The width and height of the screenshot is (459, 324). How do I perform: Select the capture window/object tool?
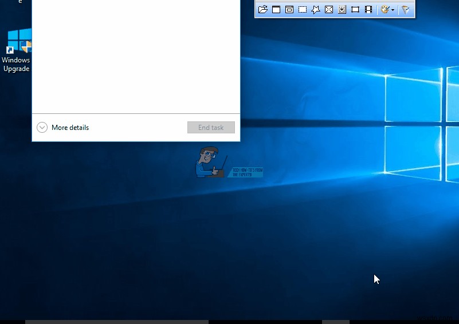point(289,9)
